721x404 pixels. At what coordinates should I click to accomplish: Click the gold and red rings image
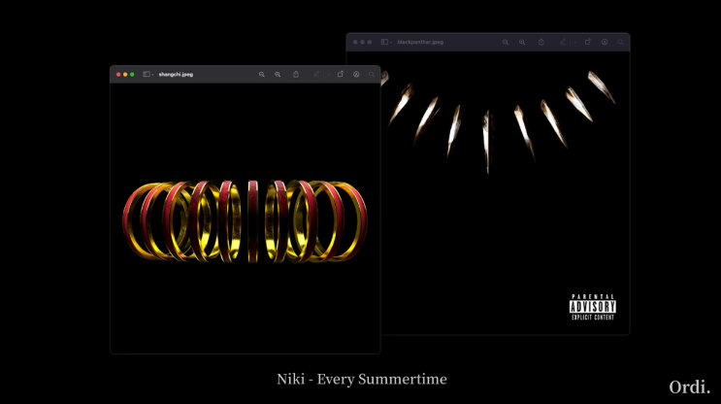click(x=245, y=220)
